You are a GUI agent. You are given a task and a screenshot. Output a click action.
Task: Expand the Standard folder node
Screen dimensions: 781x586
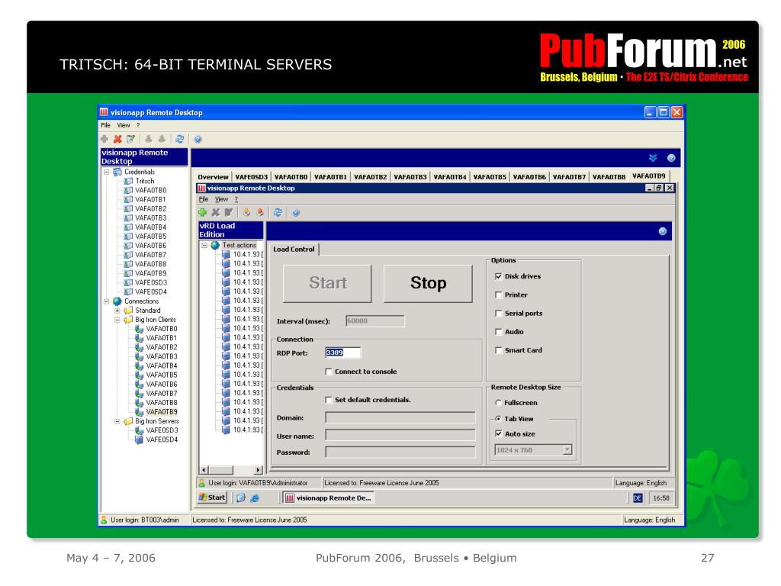117,311
